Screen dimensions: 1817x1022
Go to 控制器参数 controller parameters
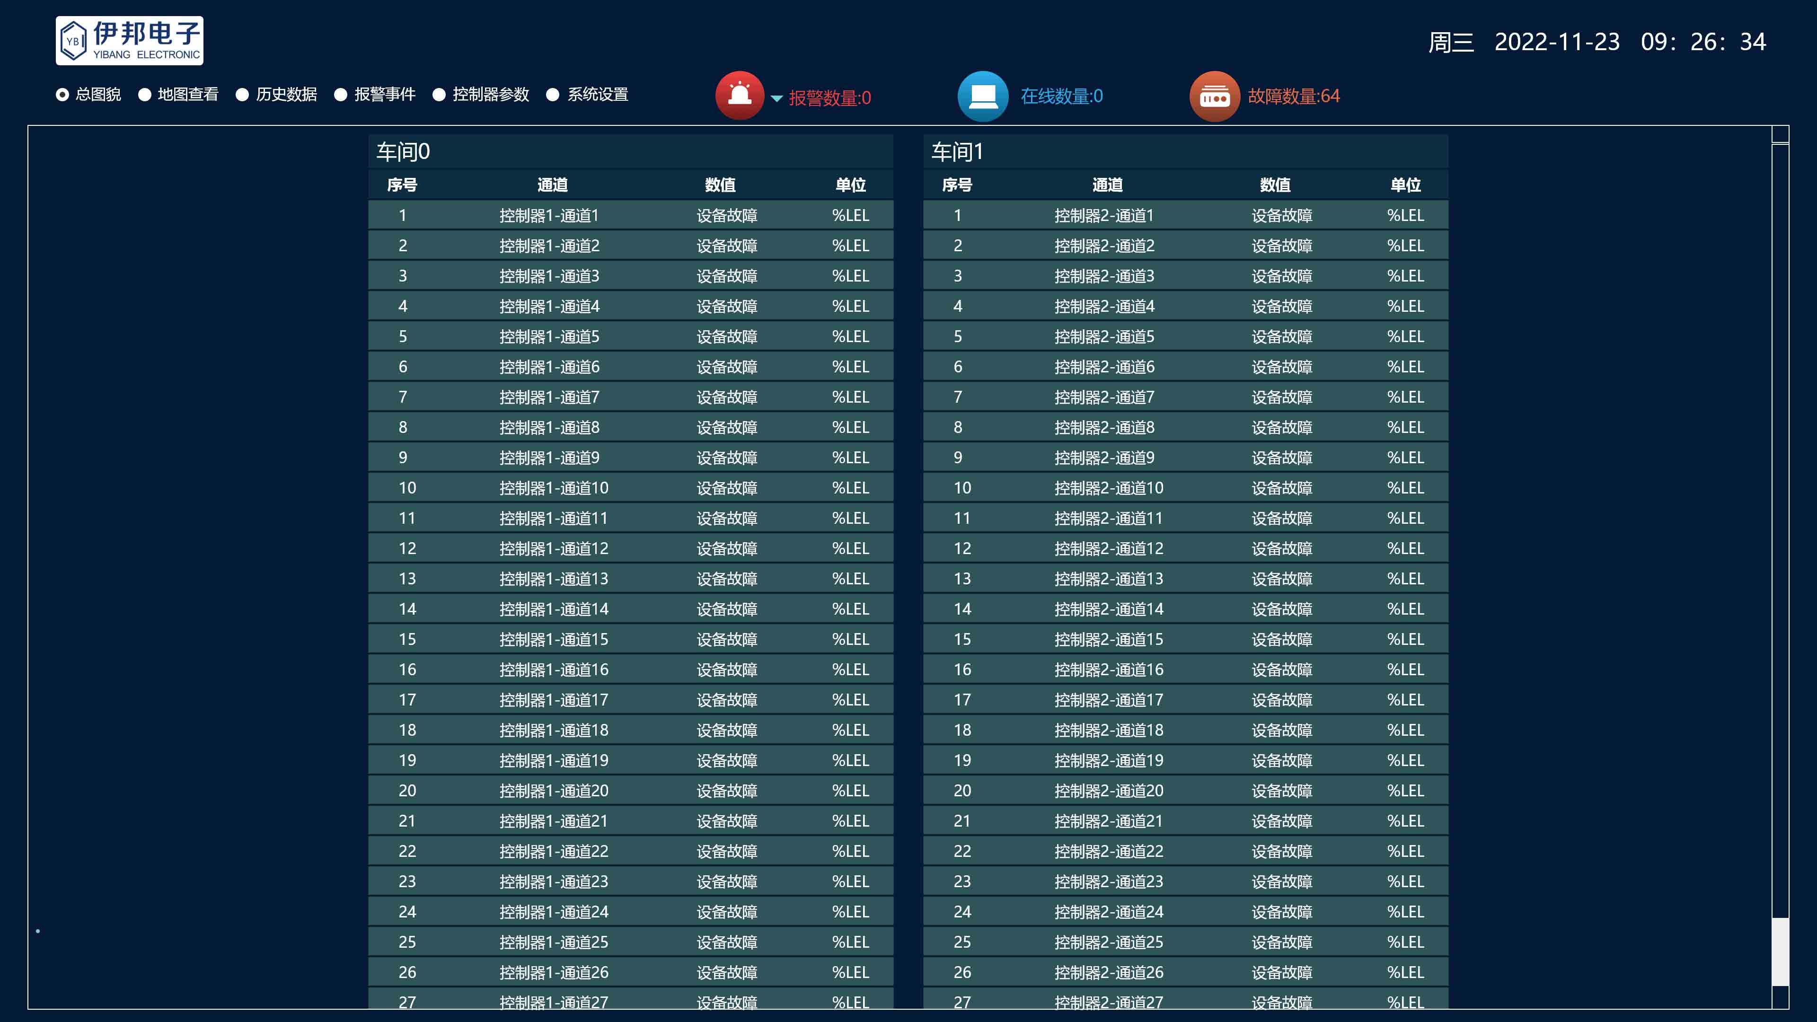click(439, 95)
